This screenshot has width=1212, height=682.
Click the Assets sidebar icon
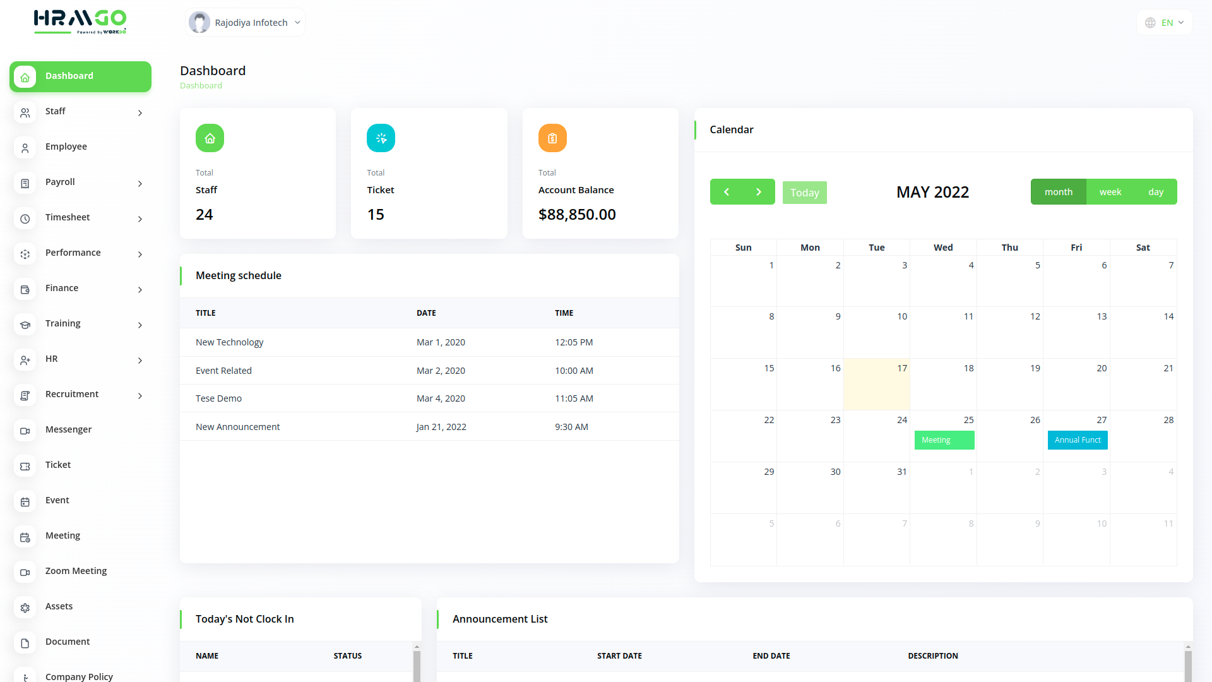pos(25,607)
